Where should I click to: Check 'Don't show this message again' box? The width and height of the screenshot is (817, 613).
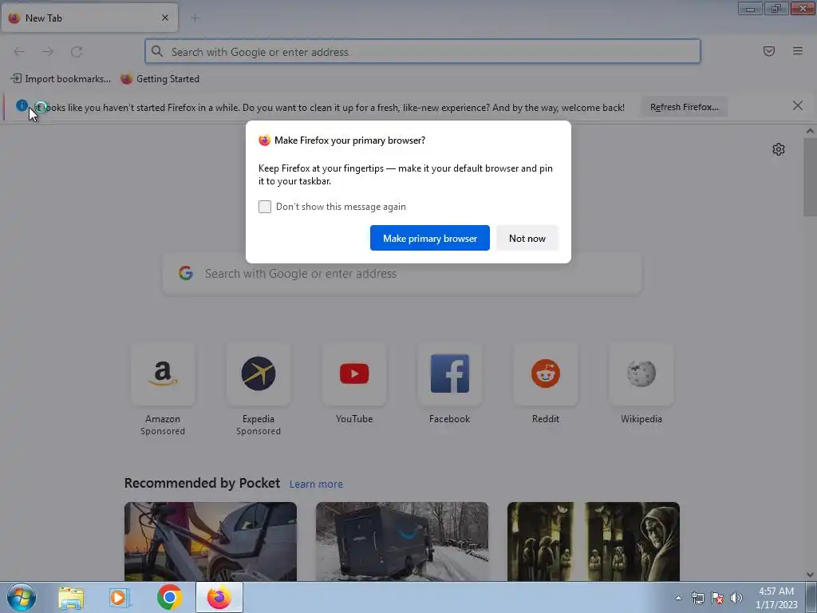[x=265, y=207]
